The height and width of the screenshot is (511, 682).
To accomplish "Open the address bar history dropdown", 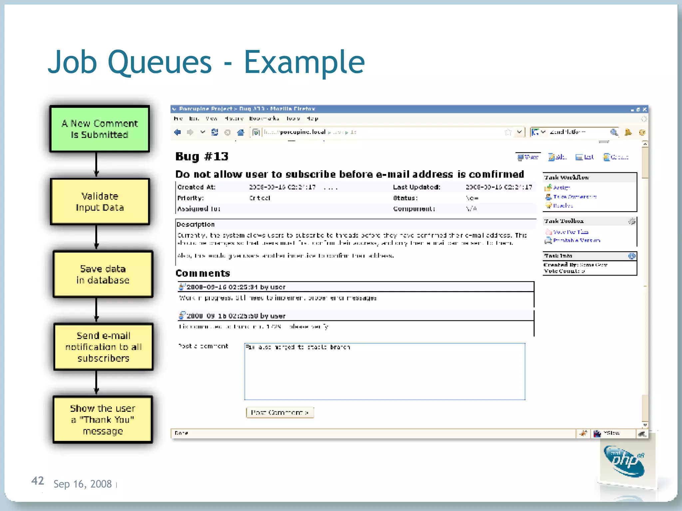I will [519, 132].
